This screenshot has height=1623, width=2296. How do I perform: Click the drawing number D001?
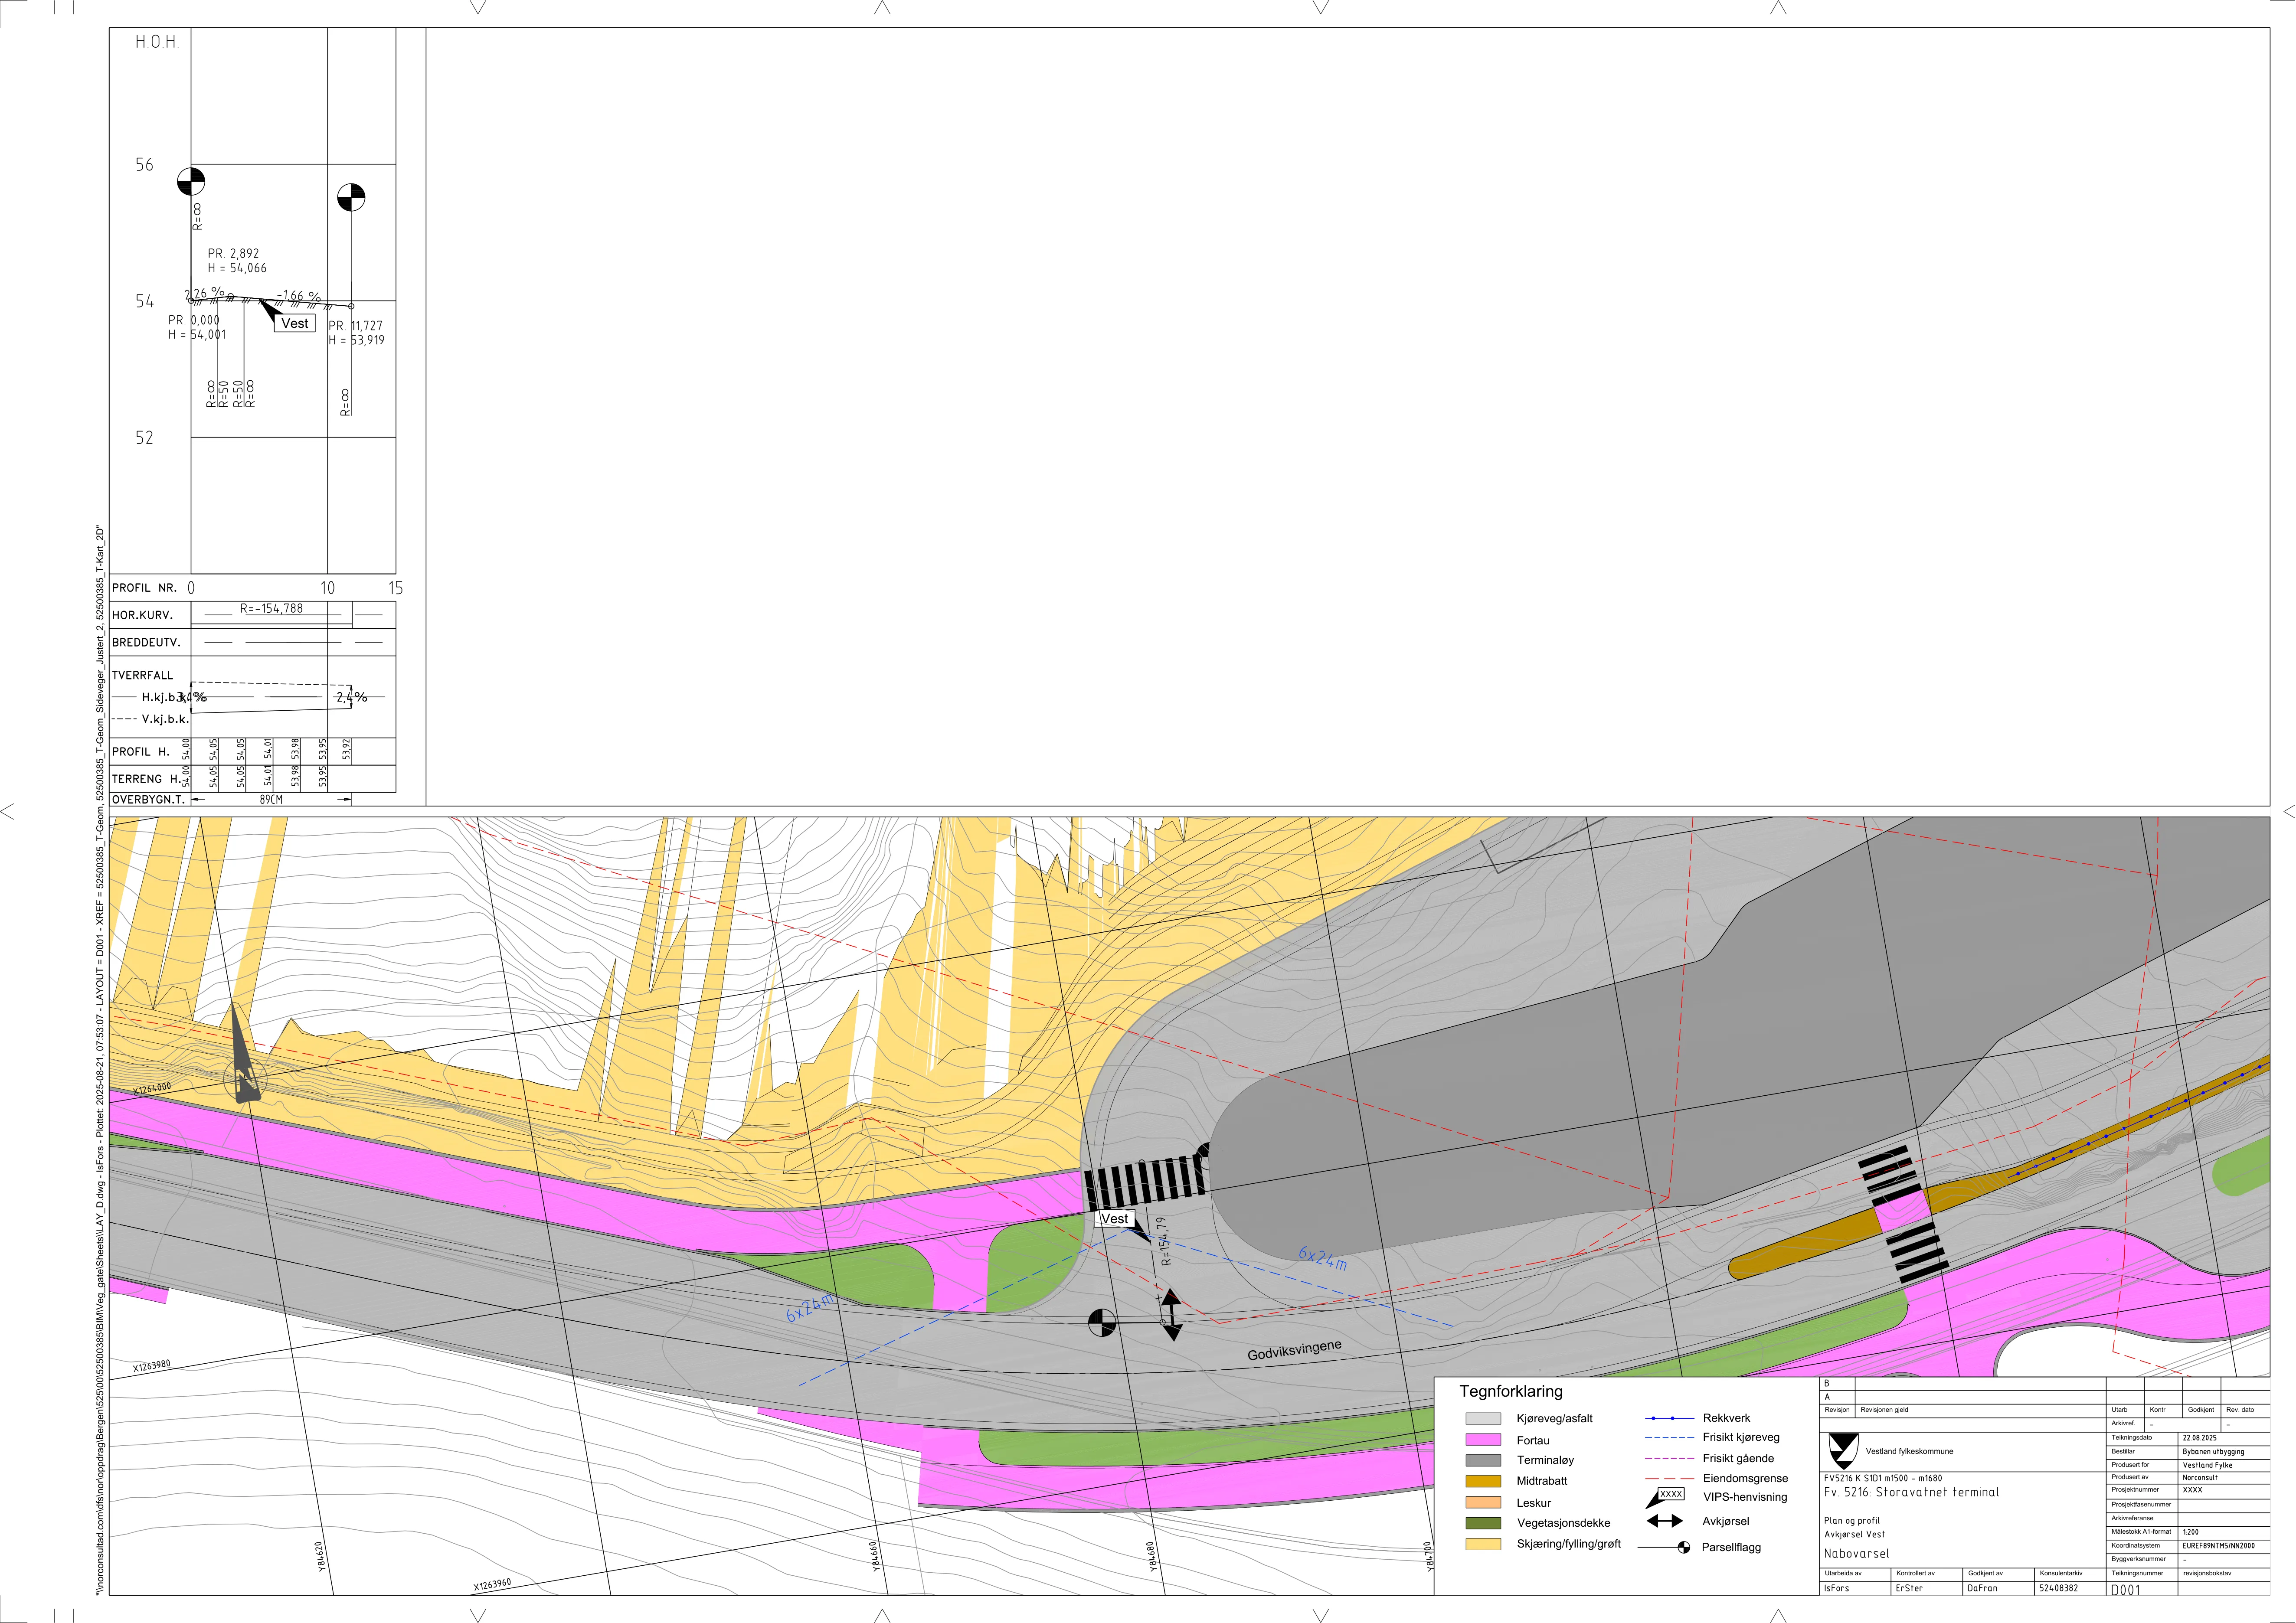[x=2125, y=1590]
